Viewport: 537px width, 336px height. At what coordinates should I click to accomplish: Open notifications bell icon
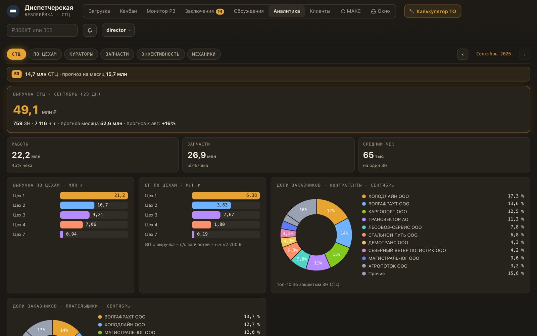(x=90, y=30)
